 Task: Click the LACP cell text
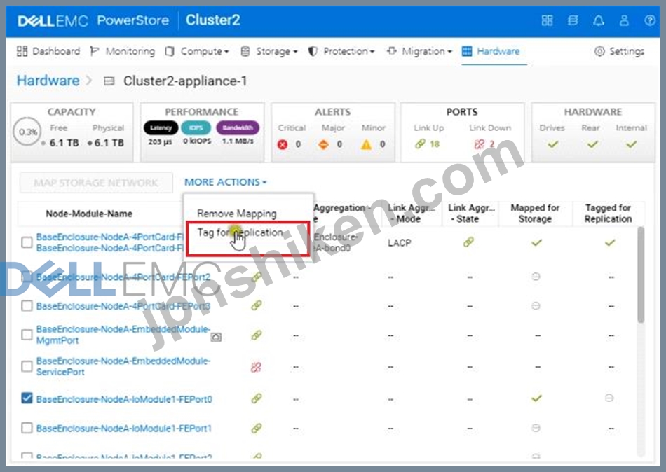[400, 243]
